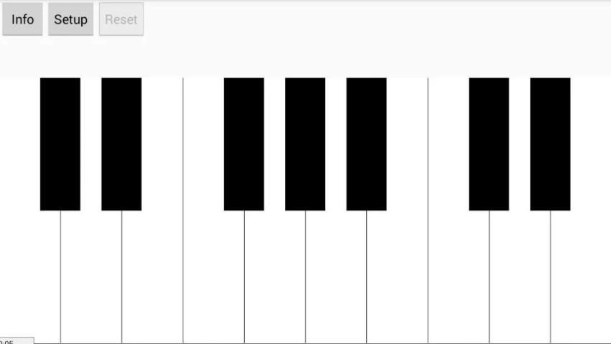Tap the higher-octave C white key
Viewport: 611px width, 344px height.
click(x=459, y=277)
